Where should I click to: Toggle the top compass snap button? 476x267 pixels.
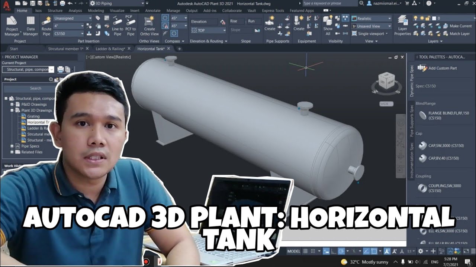tap(165, 18)
